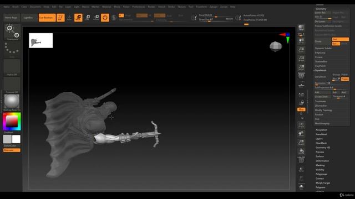The height and width of the screenshot is (199, 355).
Task: Open the MatCap material sphere picker
Action: 12,102
